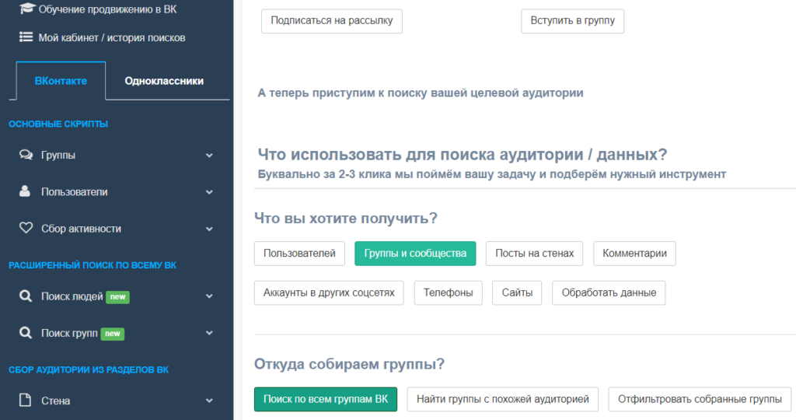The width and height of the screenshot is (796, 420).
Task: Select the Пользователей option
Action: 299,253
